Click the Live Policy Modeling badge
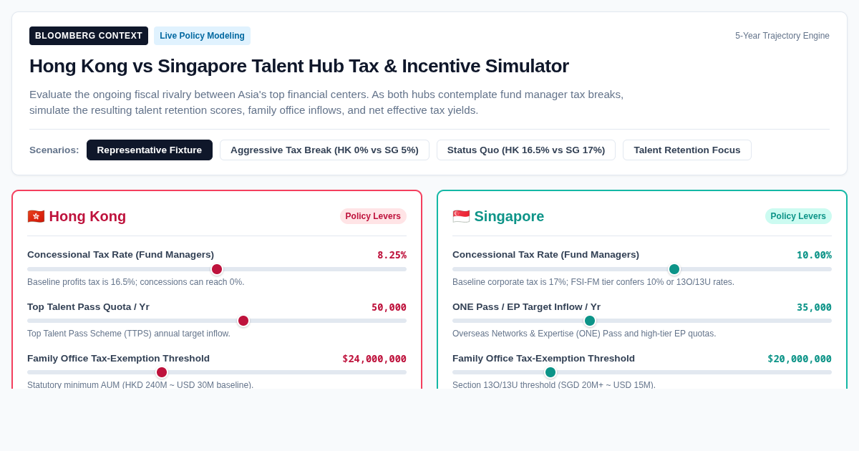Viewport: 859px width, 451px height. [x=202, y=36]
